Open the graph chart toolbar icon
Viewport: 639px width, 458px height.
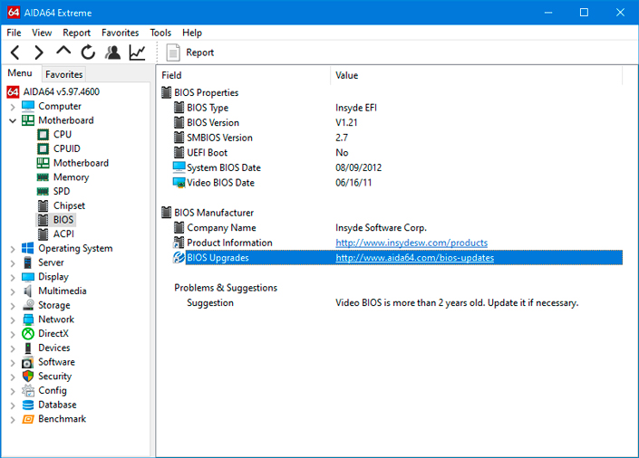point(137,52)
